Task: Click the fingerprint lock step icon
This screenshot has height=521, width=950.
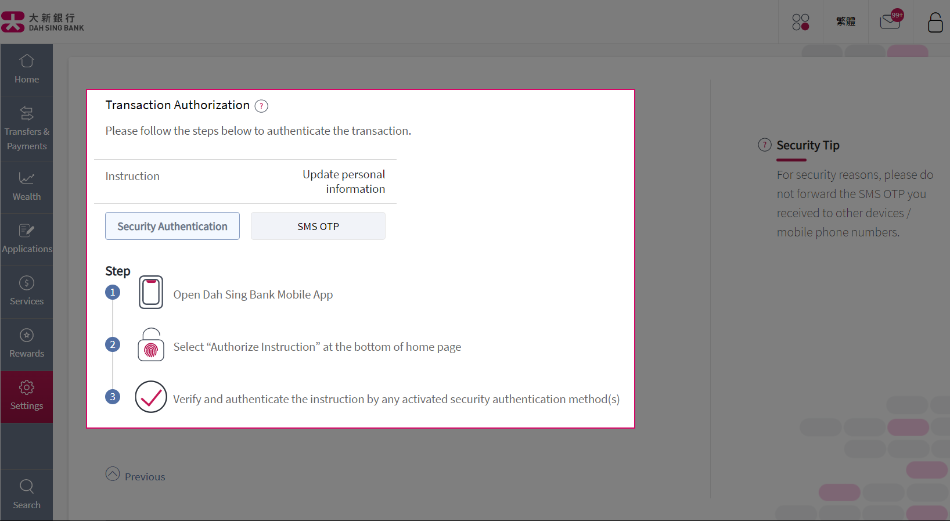Action: [151, 344]
